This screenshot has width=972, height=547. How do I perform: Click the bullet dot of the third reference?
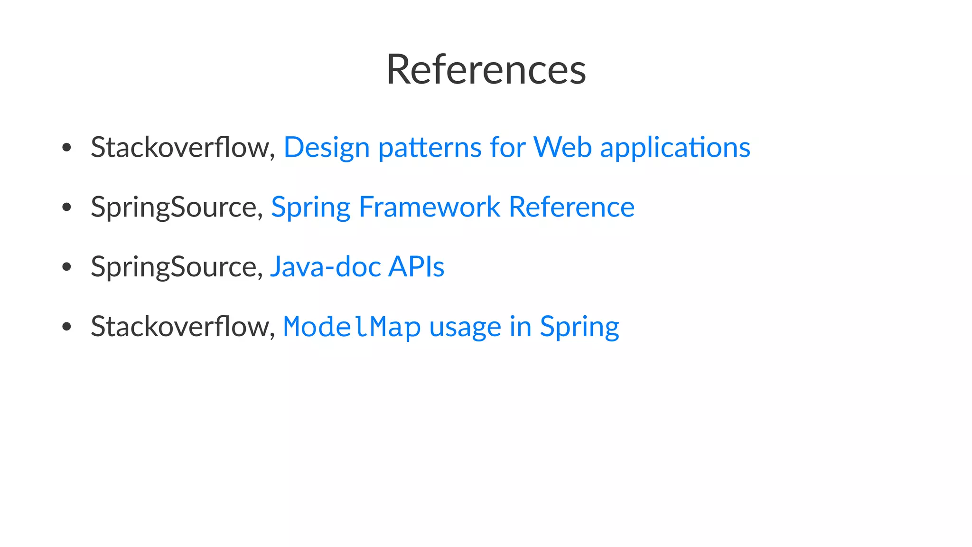tap(67, 267)
